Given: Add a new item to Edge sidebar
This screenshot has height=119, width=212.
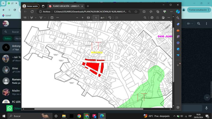Looking at the screenshot, I should [178, 65].
